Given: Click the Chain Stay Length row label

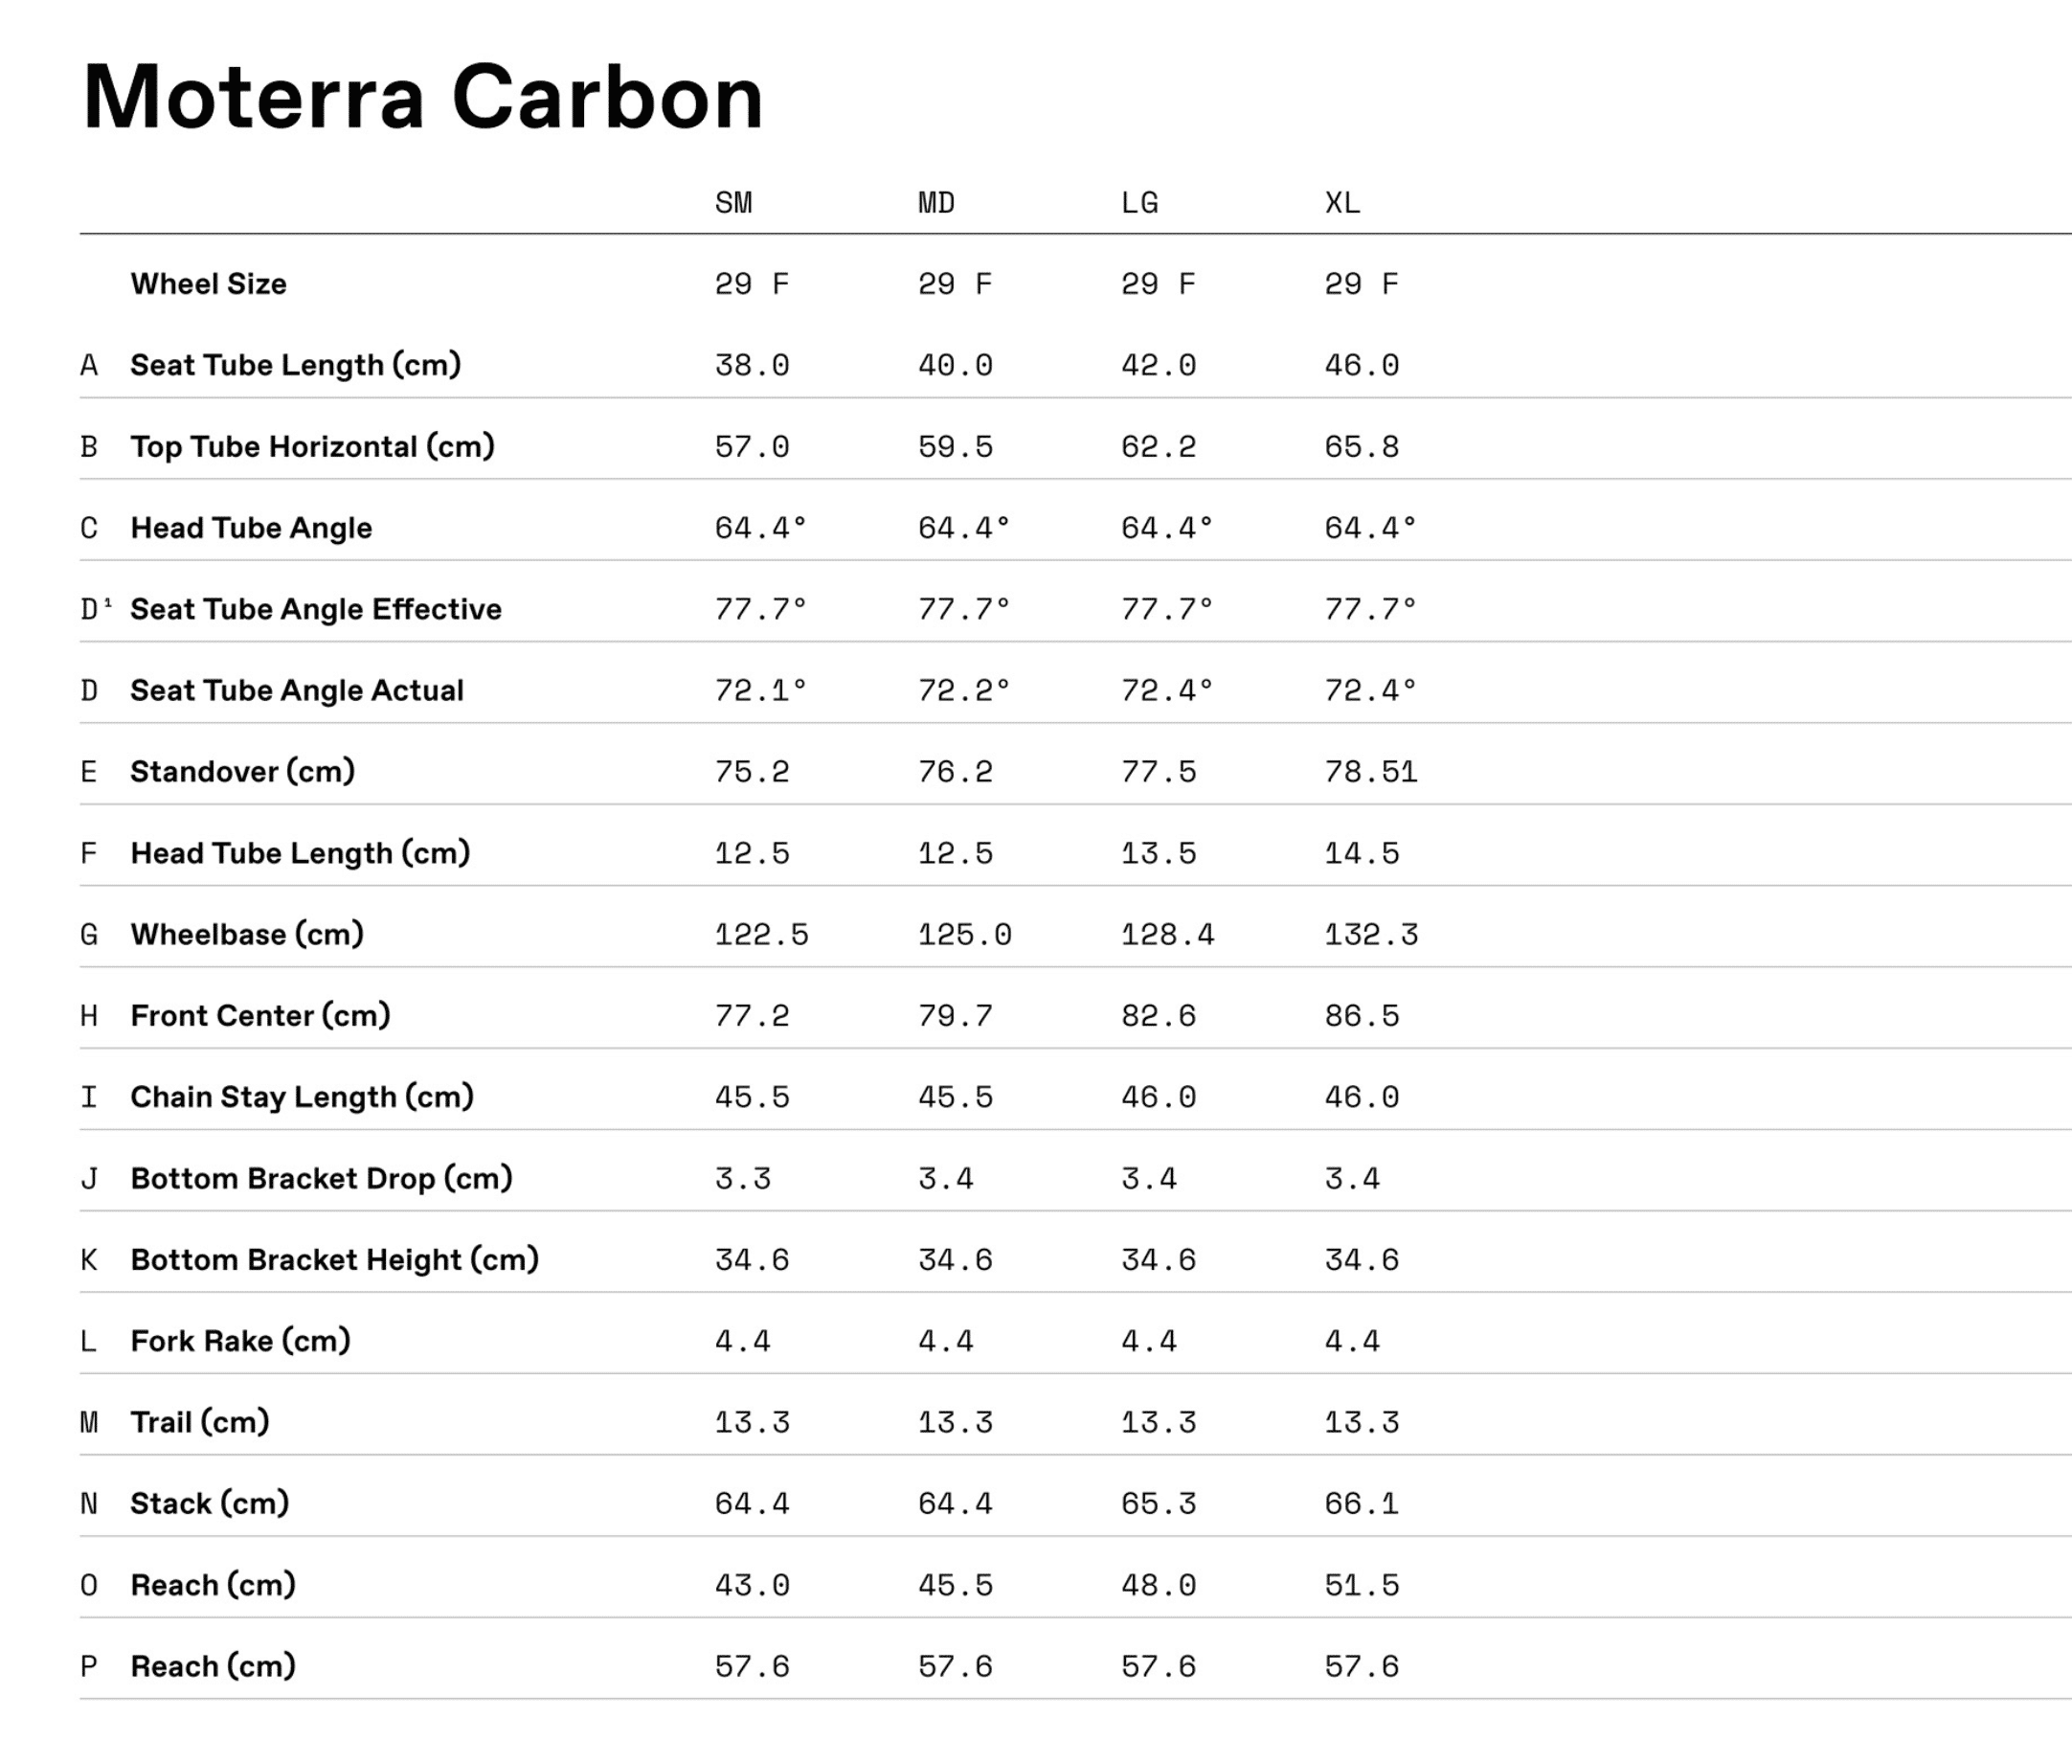Looking at the screenshot, I should (302, 1097).
